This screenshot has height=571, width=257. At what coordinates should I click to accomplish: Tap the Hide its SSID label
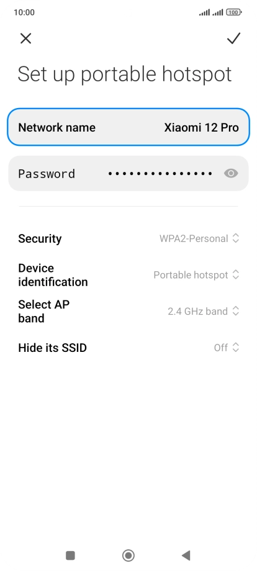52,348
